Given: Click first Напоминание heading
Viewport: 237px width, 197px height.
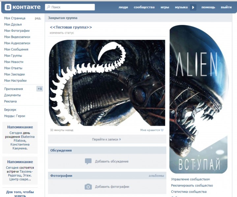Looking at the screenshot, I should [x=20, y=127].
